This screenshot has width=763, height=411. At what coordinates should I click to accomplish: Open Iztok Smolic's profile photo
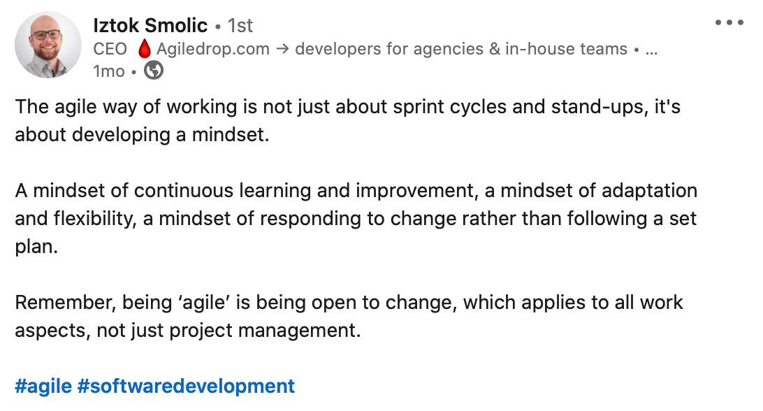pyautogui.click(x=48, y=45)
